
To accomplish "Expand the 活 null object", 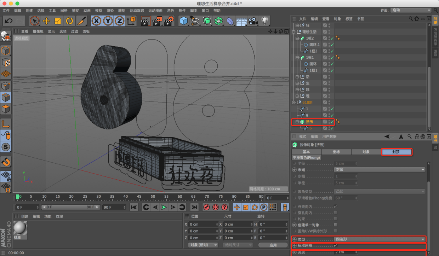I will tap(297, 77).
